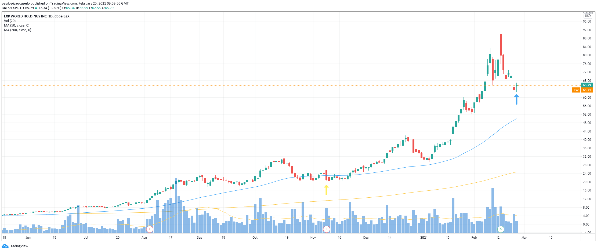
Task: Click the 52.00 price axis label
Action: point(587,115)
